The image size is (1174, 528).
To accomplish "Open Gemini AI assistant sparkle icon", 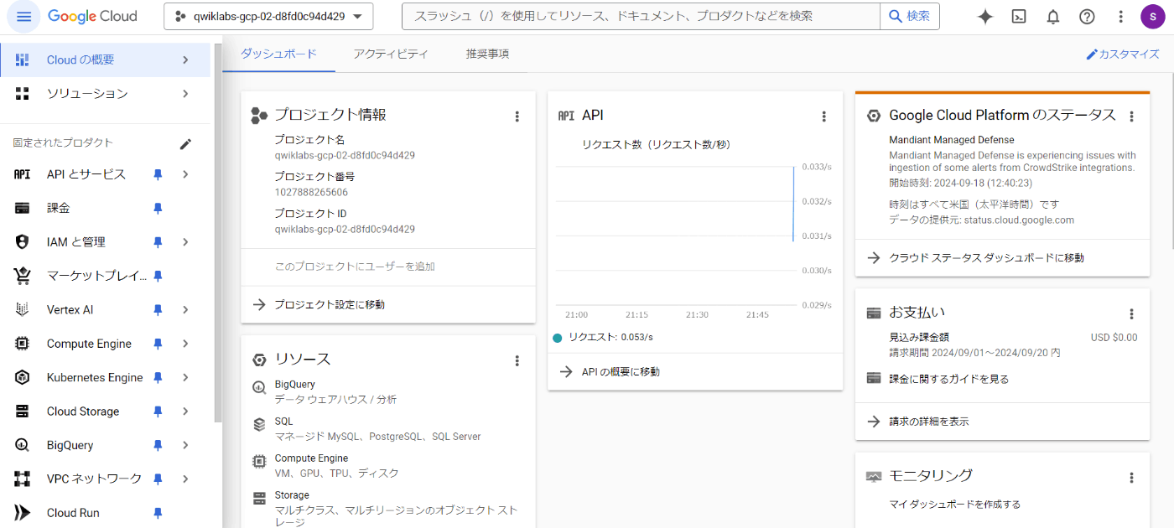I will [x=985, y=17].
